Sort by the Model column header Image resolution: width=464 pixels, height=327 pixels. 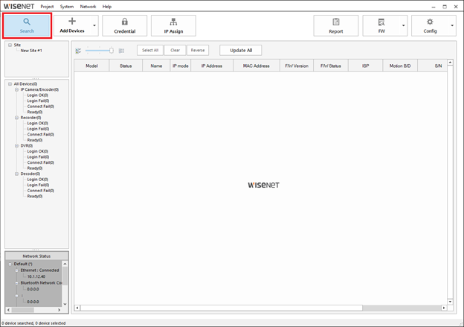(91, 66)
